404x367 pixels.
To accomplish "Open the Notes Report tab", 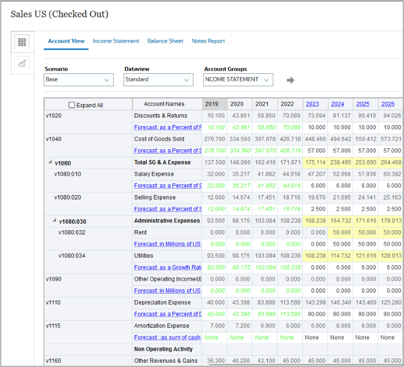I will click(208, 41).
